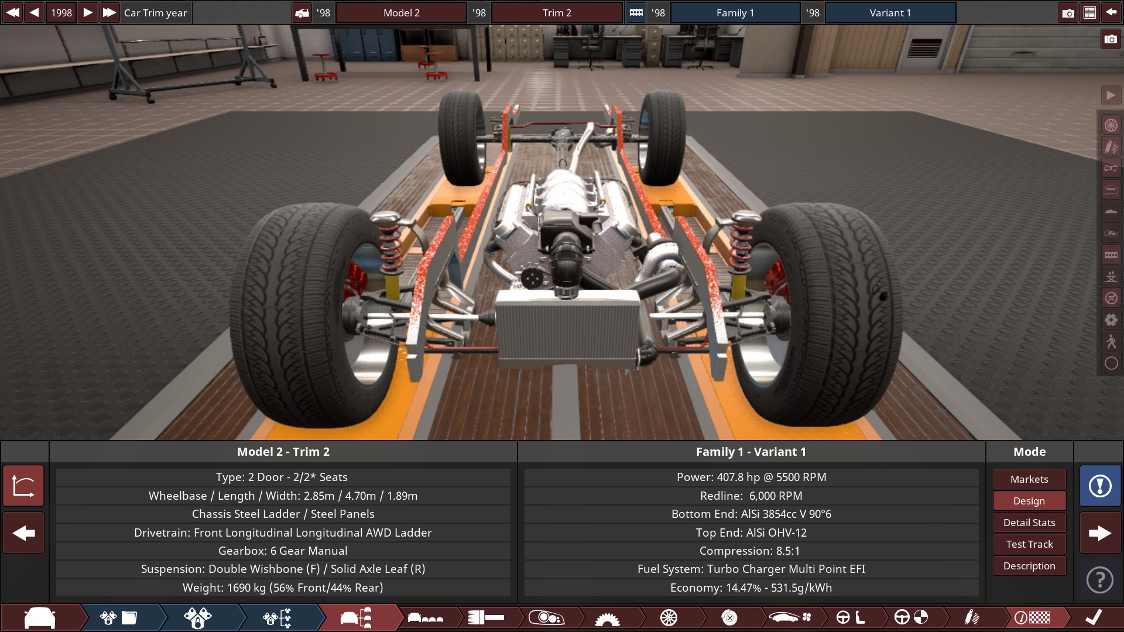
Task: Open the driving aids and safety tab
Action: [911, 617]
